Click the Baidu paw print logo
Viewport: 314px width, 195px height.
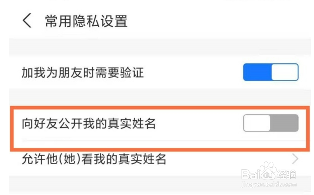[267, 170]
